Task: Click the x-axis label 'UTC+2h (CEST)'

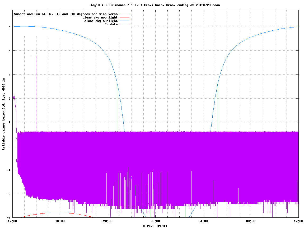Action: (x=155, y=226)
